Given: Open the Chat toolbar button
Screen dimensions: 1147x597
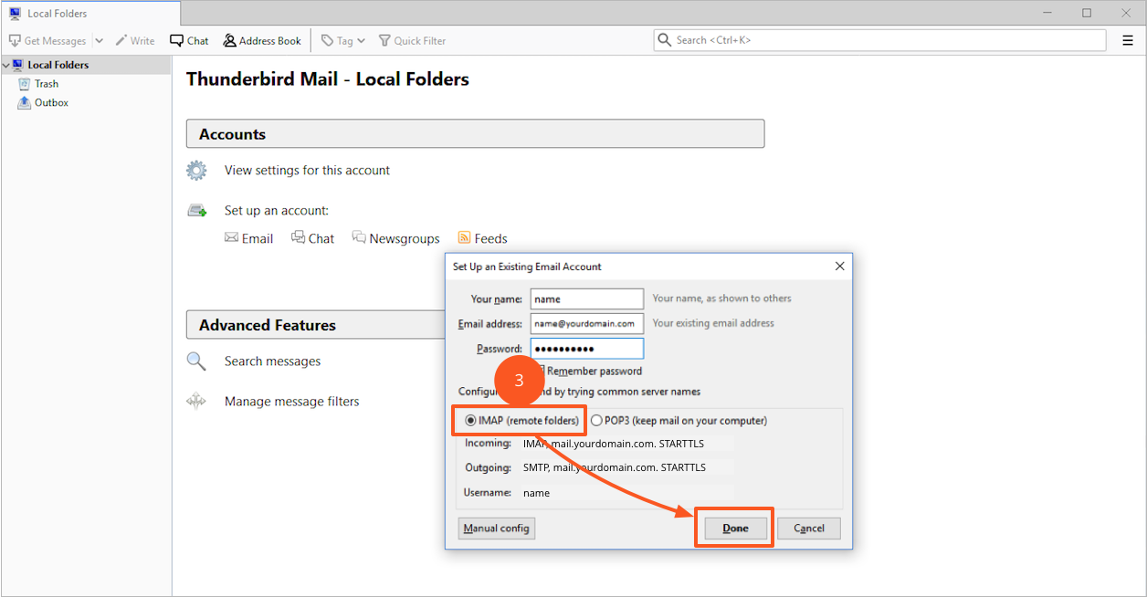Looking at the screenshot, I should (189, 41).
